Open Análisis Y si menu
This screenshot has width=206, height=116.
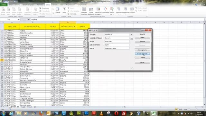click(x=112, y=11)
